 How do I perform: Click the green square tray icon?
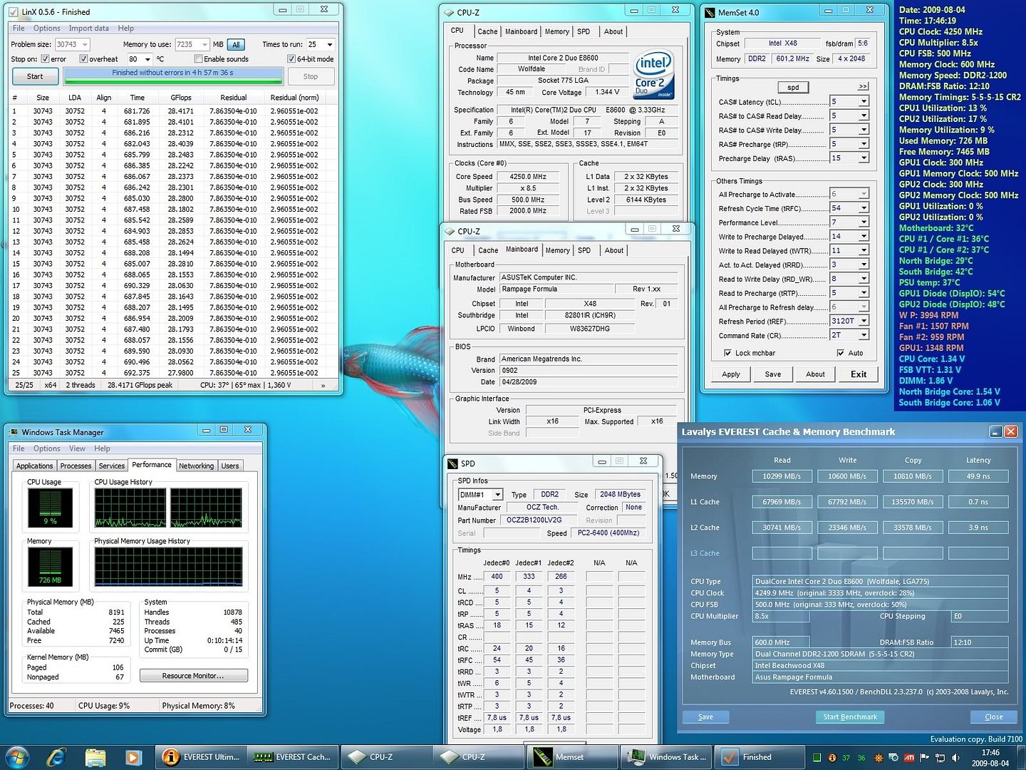817,757
